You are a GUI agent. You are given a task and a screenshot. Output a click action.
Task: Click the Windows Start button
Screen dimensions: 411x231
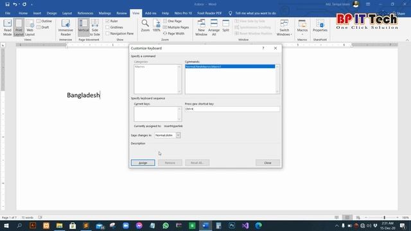coord(6,225)
